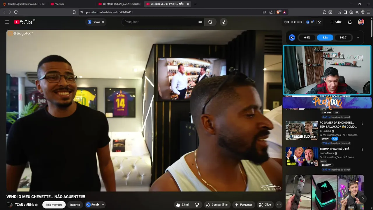
Task: Click the Seja membro join button
Action: (54, 205)
